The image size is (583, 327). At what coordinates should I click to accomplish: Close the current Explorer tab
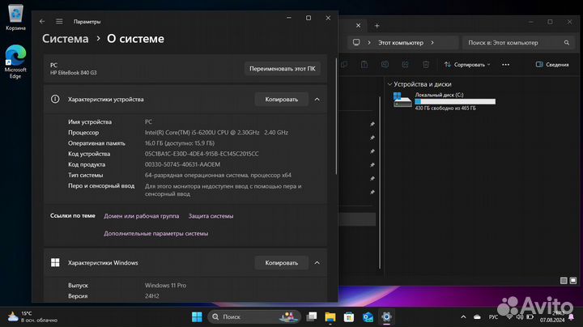click(x=358, y=26)
